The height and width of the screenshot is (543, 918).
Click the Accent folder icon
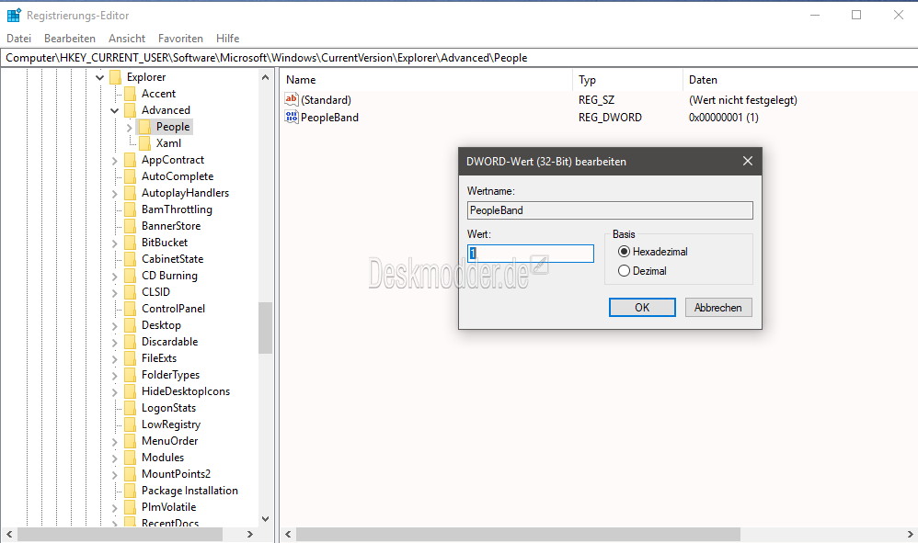pos(130,94)
